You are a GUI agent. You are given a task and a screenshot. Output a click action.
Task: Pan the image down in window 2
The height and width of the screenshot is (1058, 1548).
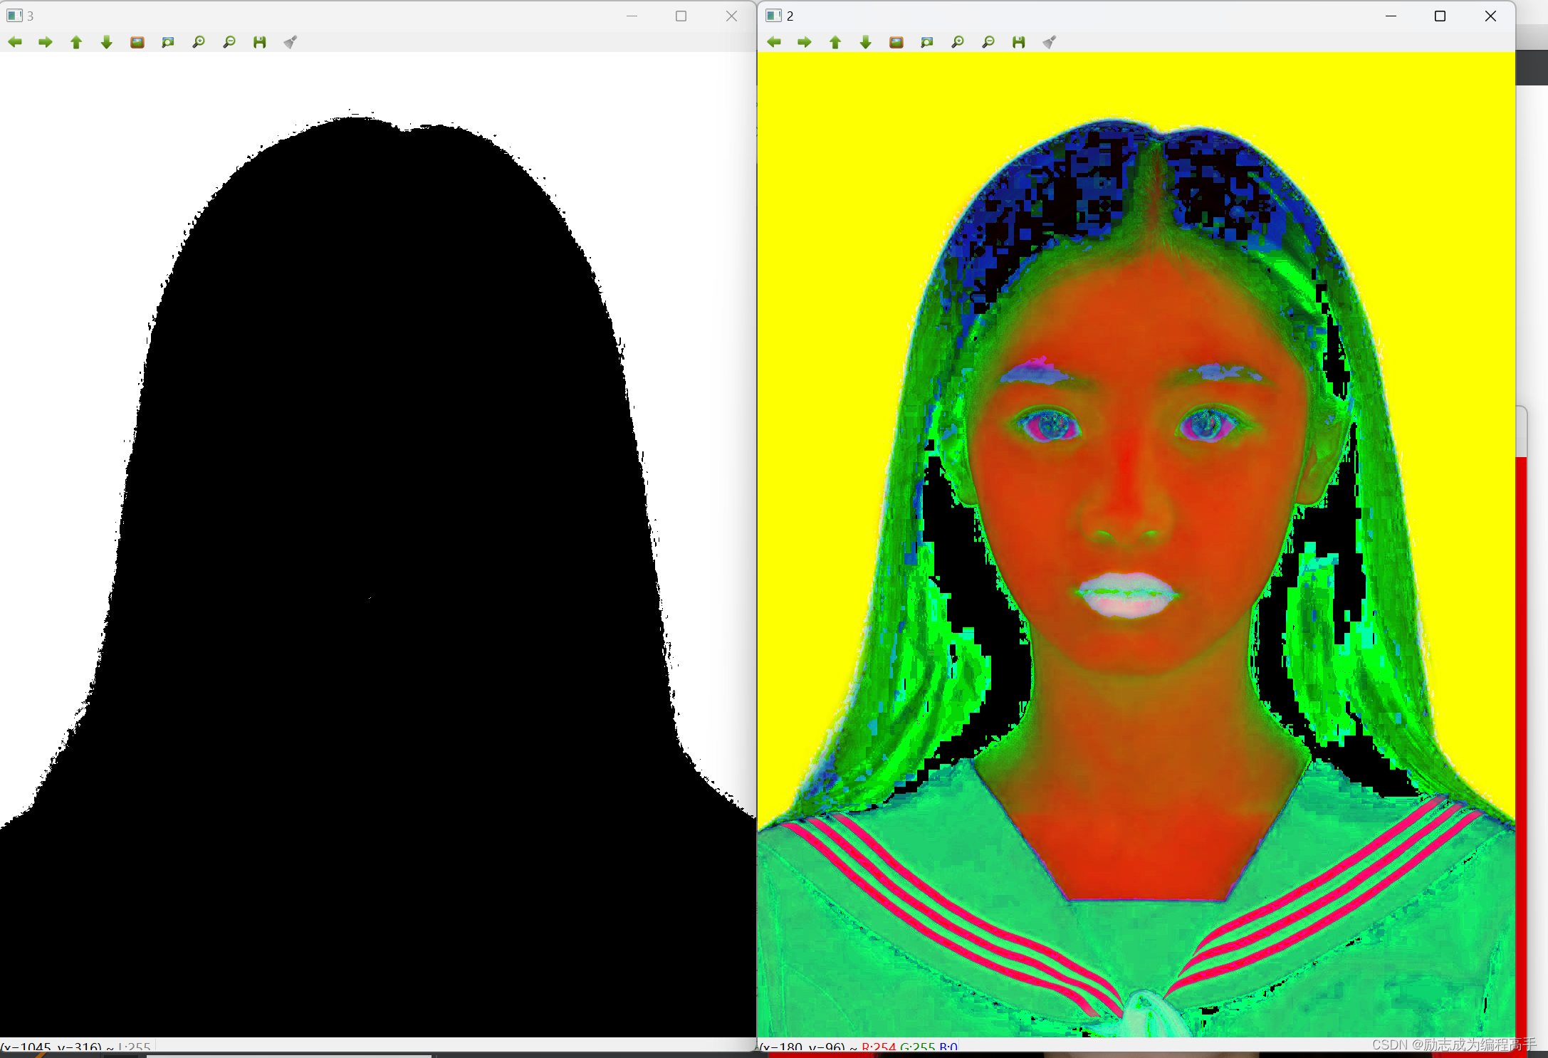click(865, 42)
